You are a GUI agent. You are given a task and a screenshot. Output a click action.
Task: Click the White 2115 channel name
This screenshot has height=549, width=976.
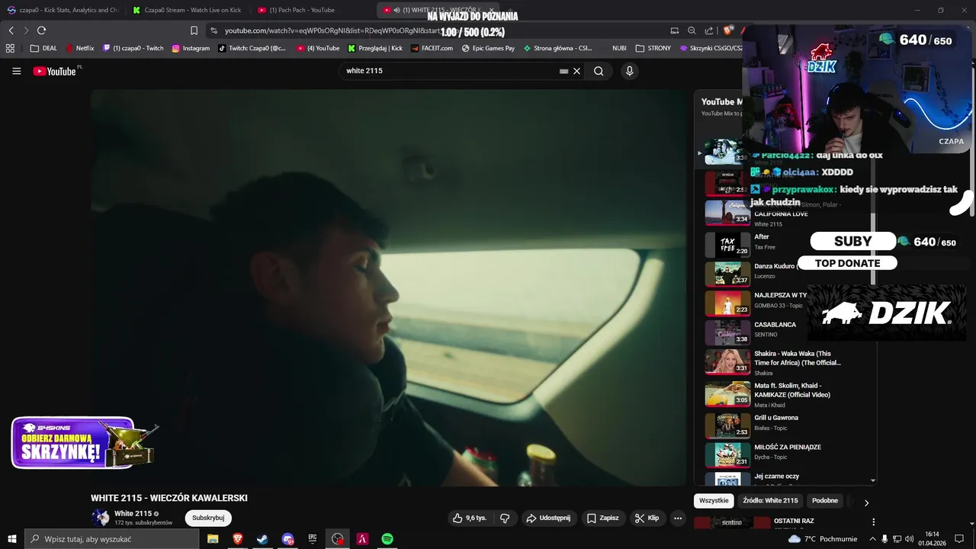(133, 513)
